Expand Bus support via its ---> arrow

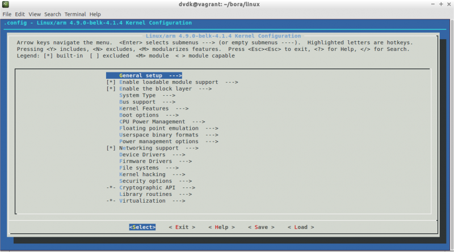(169, 102)
